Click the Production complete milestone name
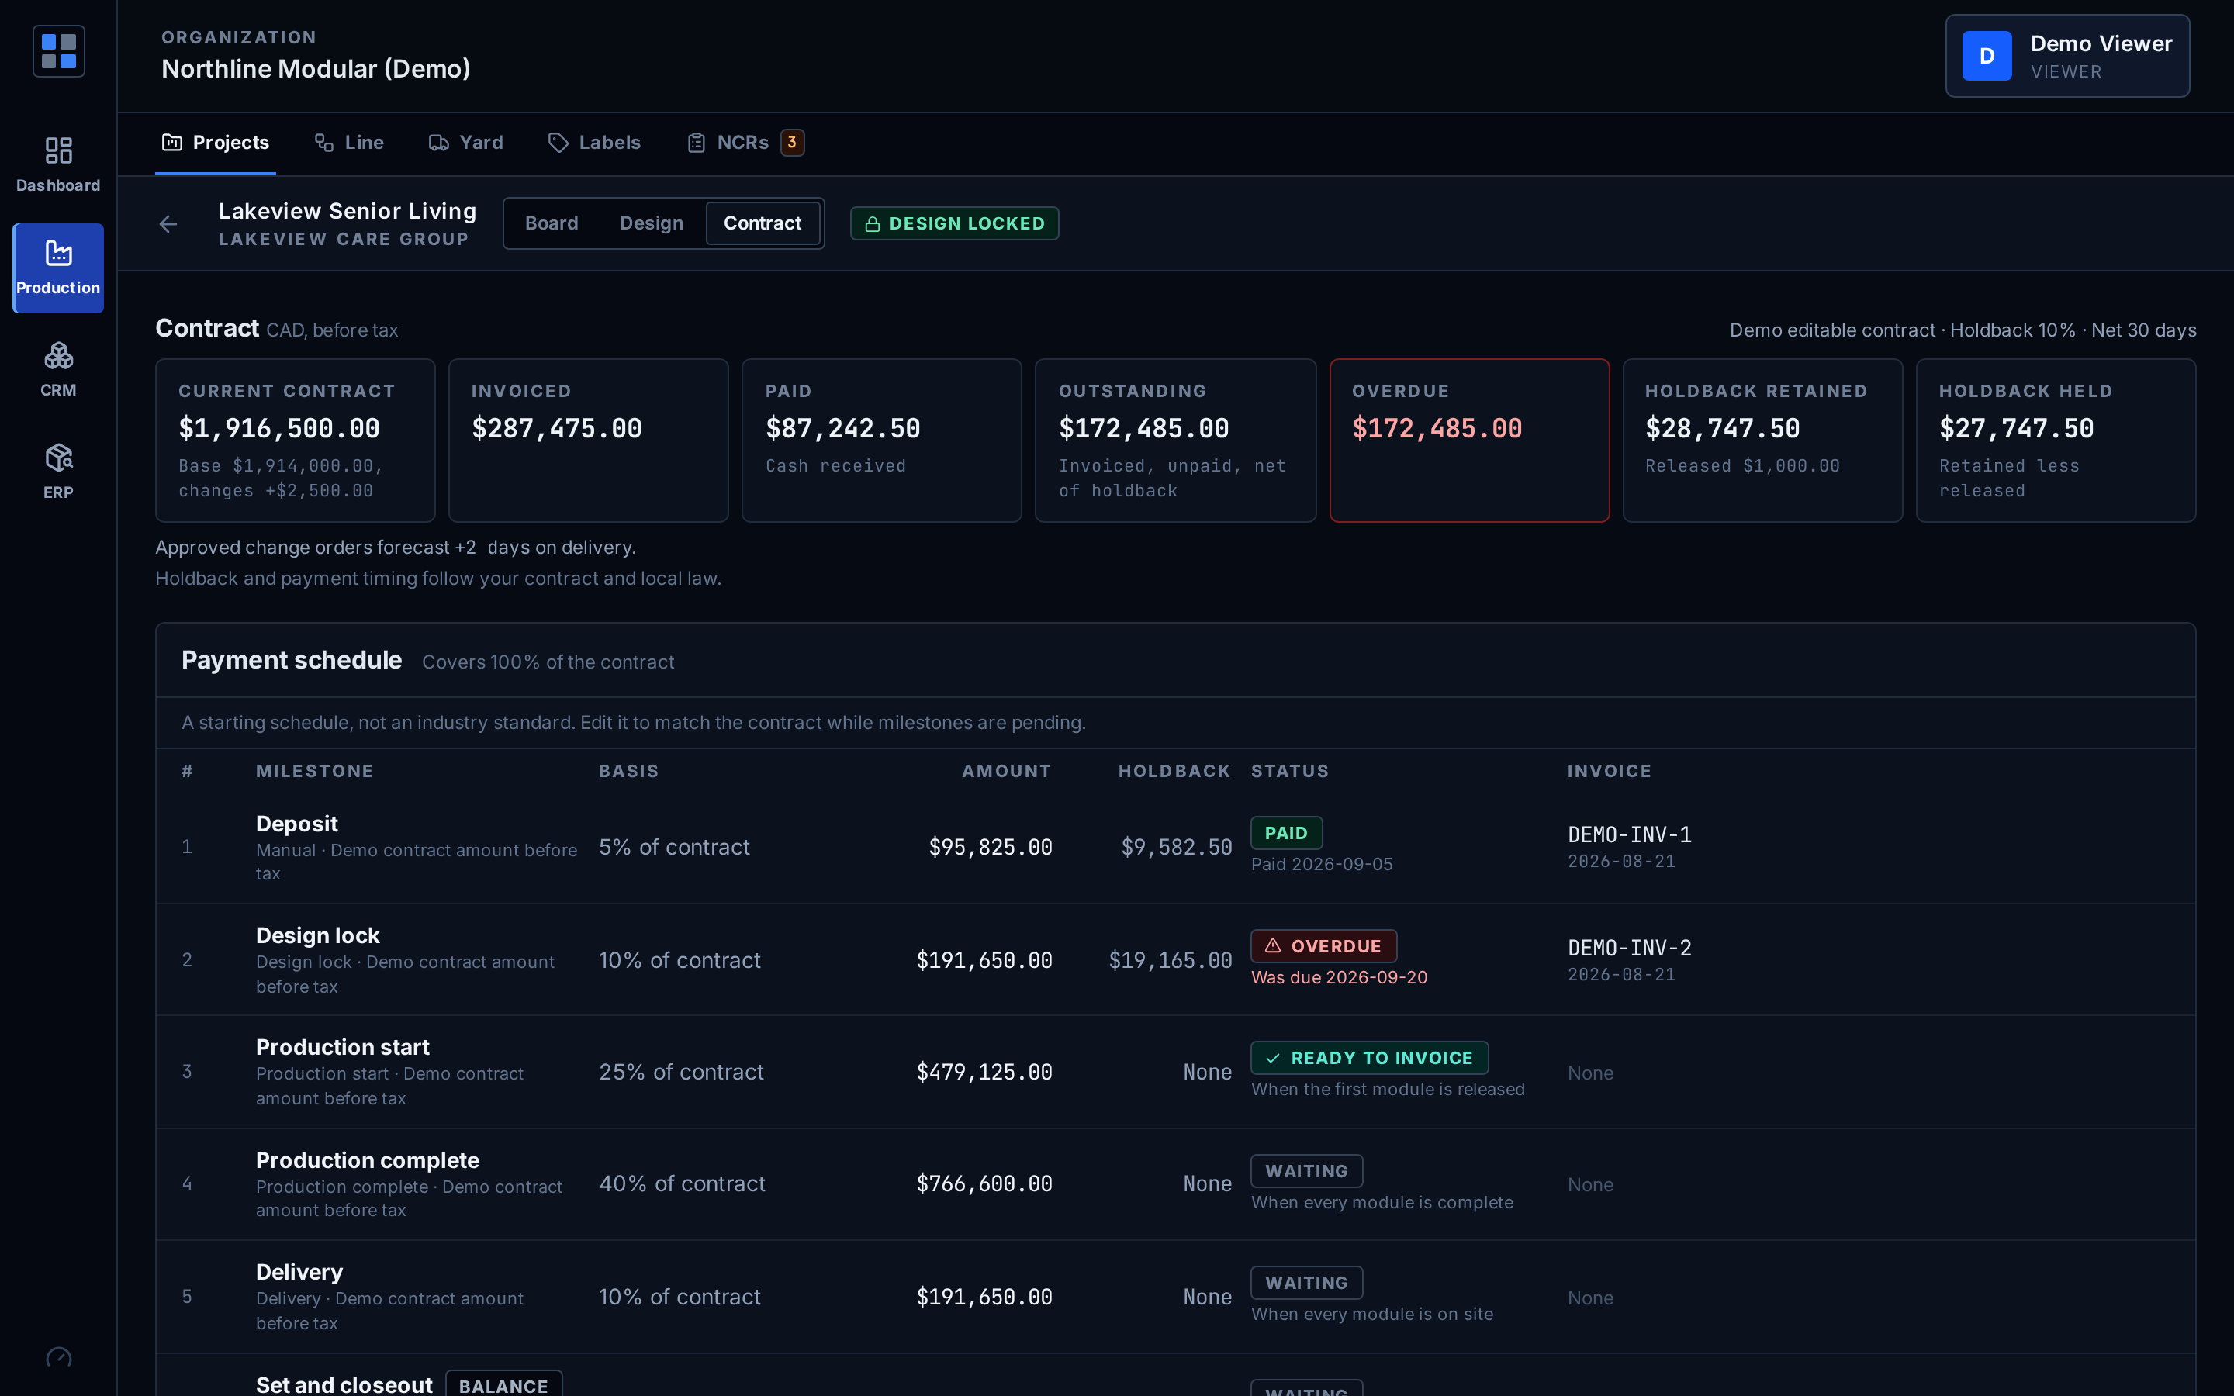The width and height of the screenshot is (2234, 1396). (x=368, y=1160)
